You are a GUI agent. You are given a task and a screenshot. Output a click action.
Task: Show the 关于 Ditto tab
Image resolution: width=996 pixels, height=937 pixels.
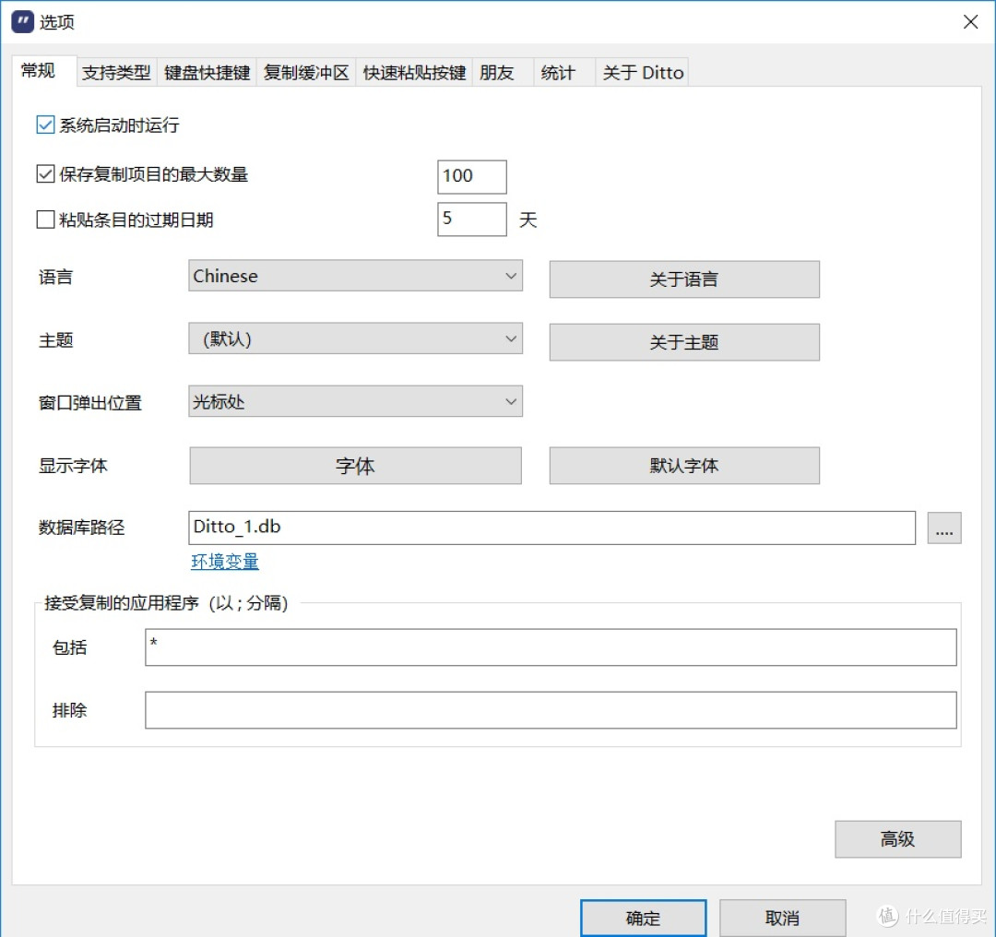(643, 73)
